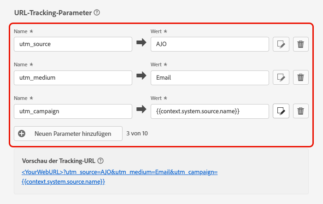Viewport: 323px width, 204px height.
Task: Focus the utm_medium name field
Action: pyautogui.click(x=73, y=77)
